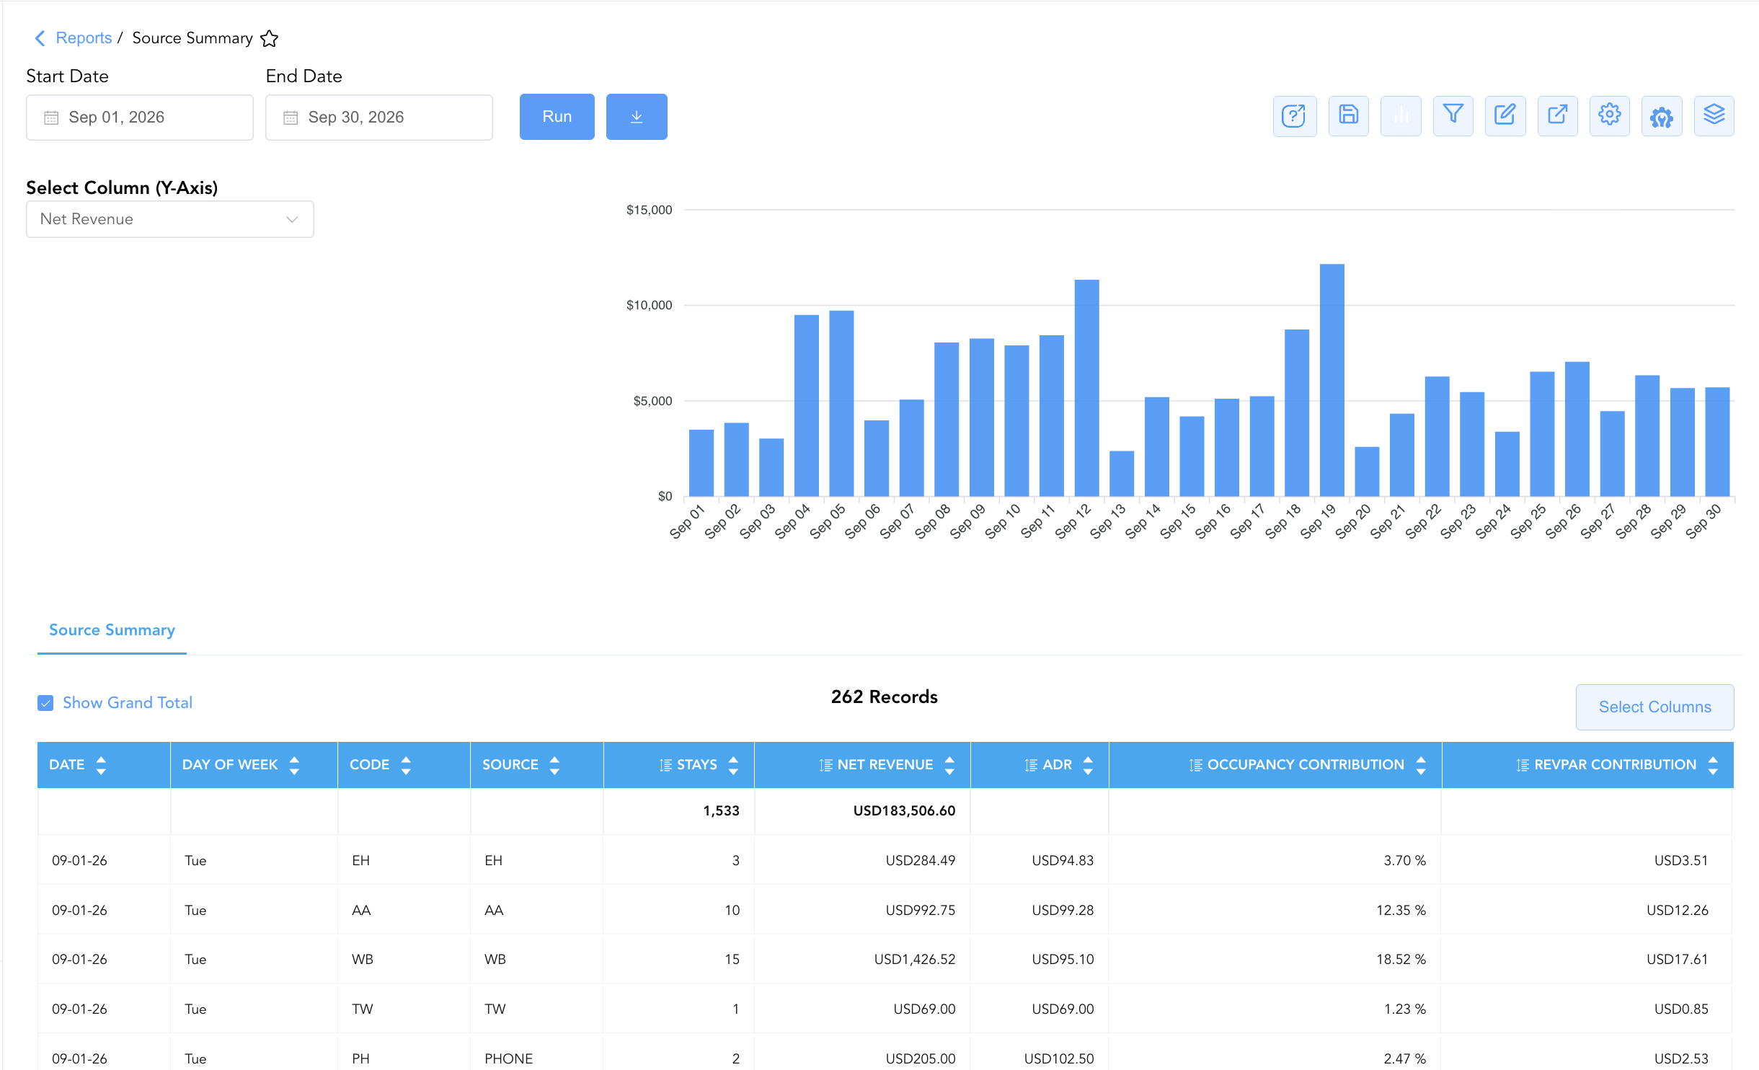Image resolution: width=1759 pixels, height=1070 pixels.
Task: Sort by ADR column arrows
Action: pos(1088,765)
